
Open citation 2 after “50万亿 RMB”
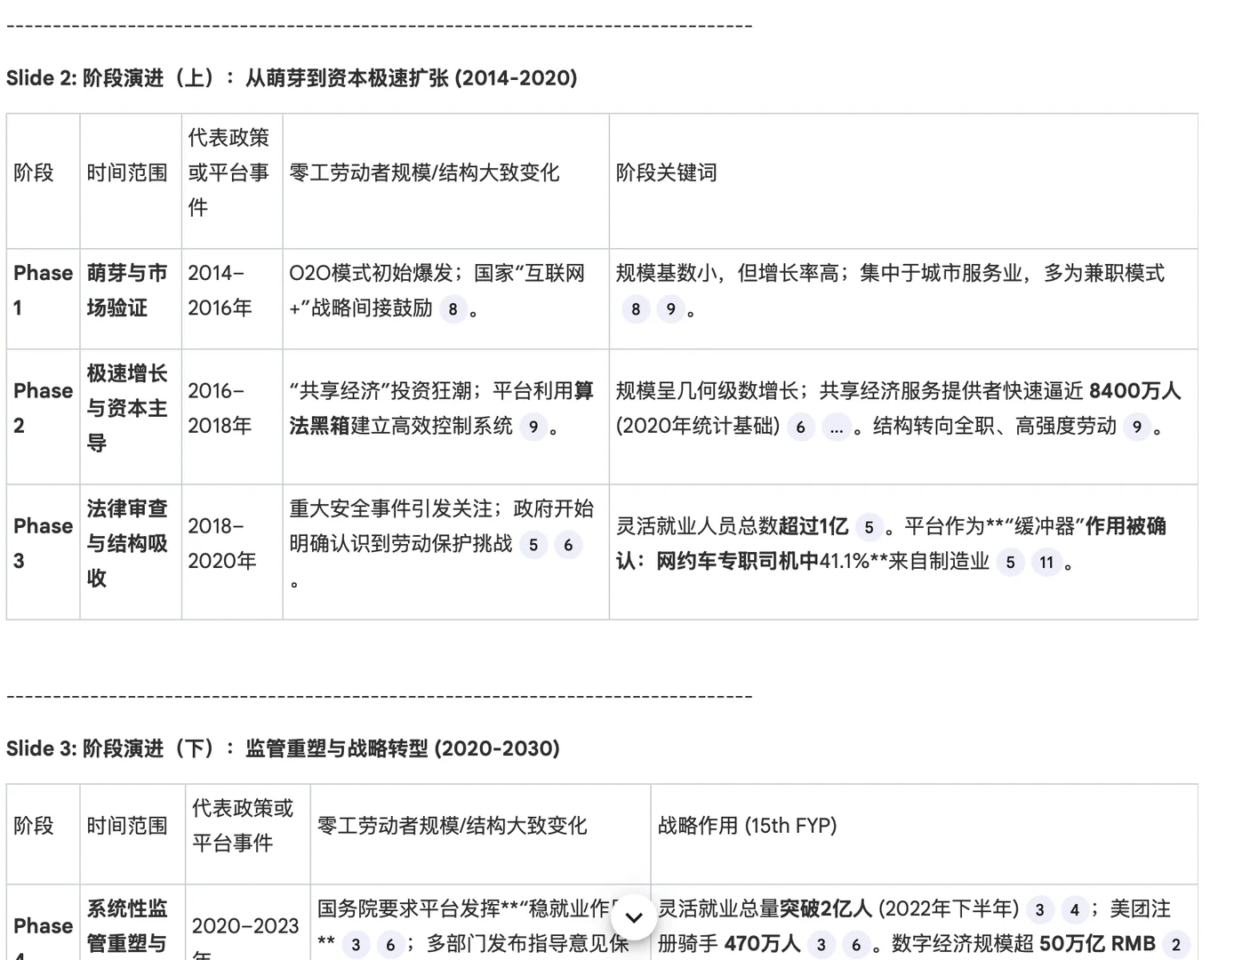point(1175,945)
